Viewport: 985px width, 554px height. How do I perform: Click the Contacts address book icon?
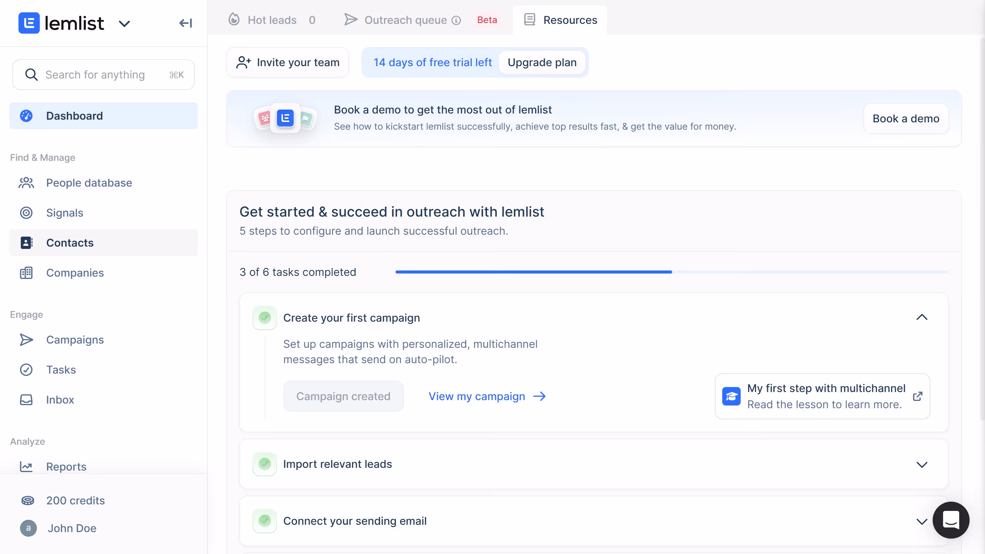[x=26, y=243]
